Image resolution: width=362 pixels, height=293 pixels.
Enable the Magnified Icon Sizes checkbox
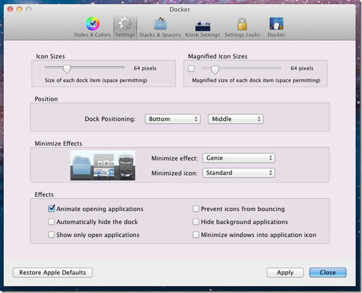[x=191, y=69]
